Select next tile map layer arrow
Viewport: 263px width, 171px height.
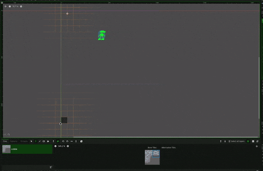tap(225, 141)
